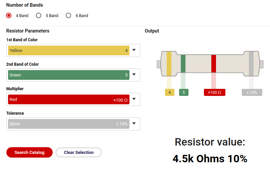Select the 4 Band radio button
270x171 pixels.
click(x=9, y=15)
